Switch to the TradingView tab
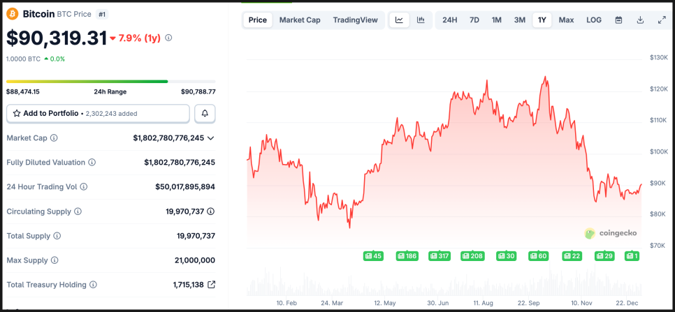675x312 pixels. tap(355, 20)
